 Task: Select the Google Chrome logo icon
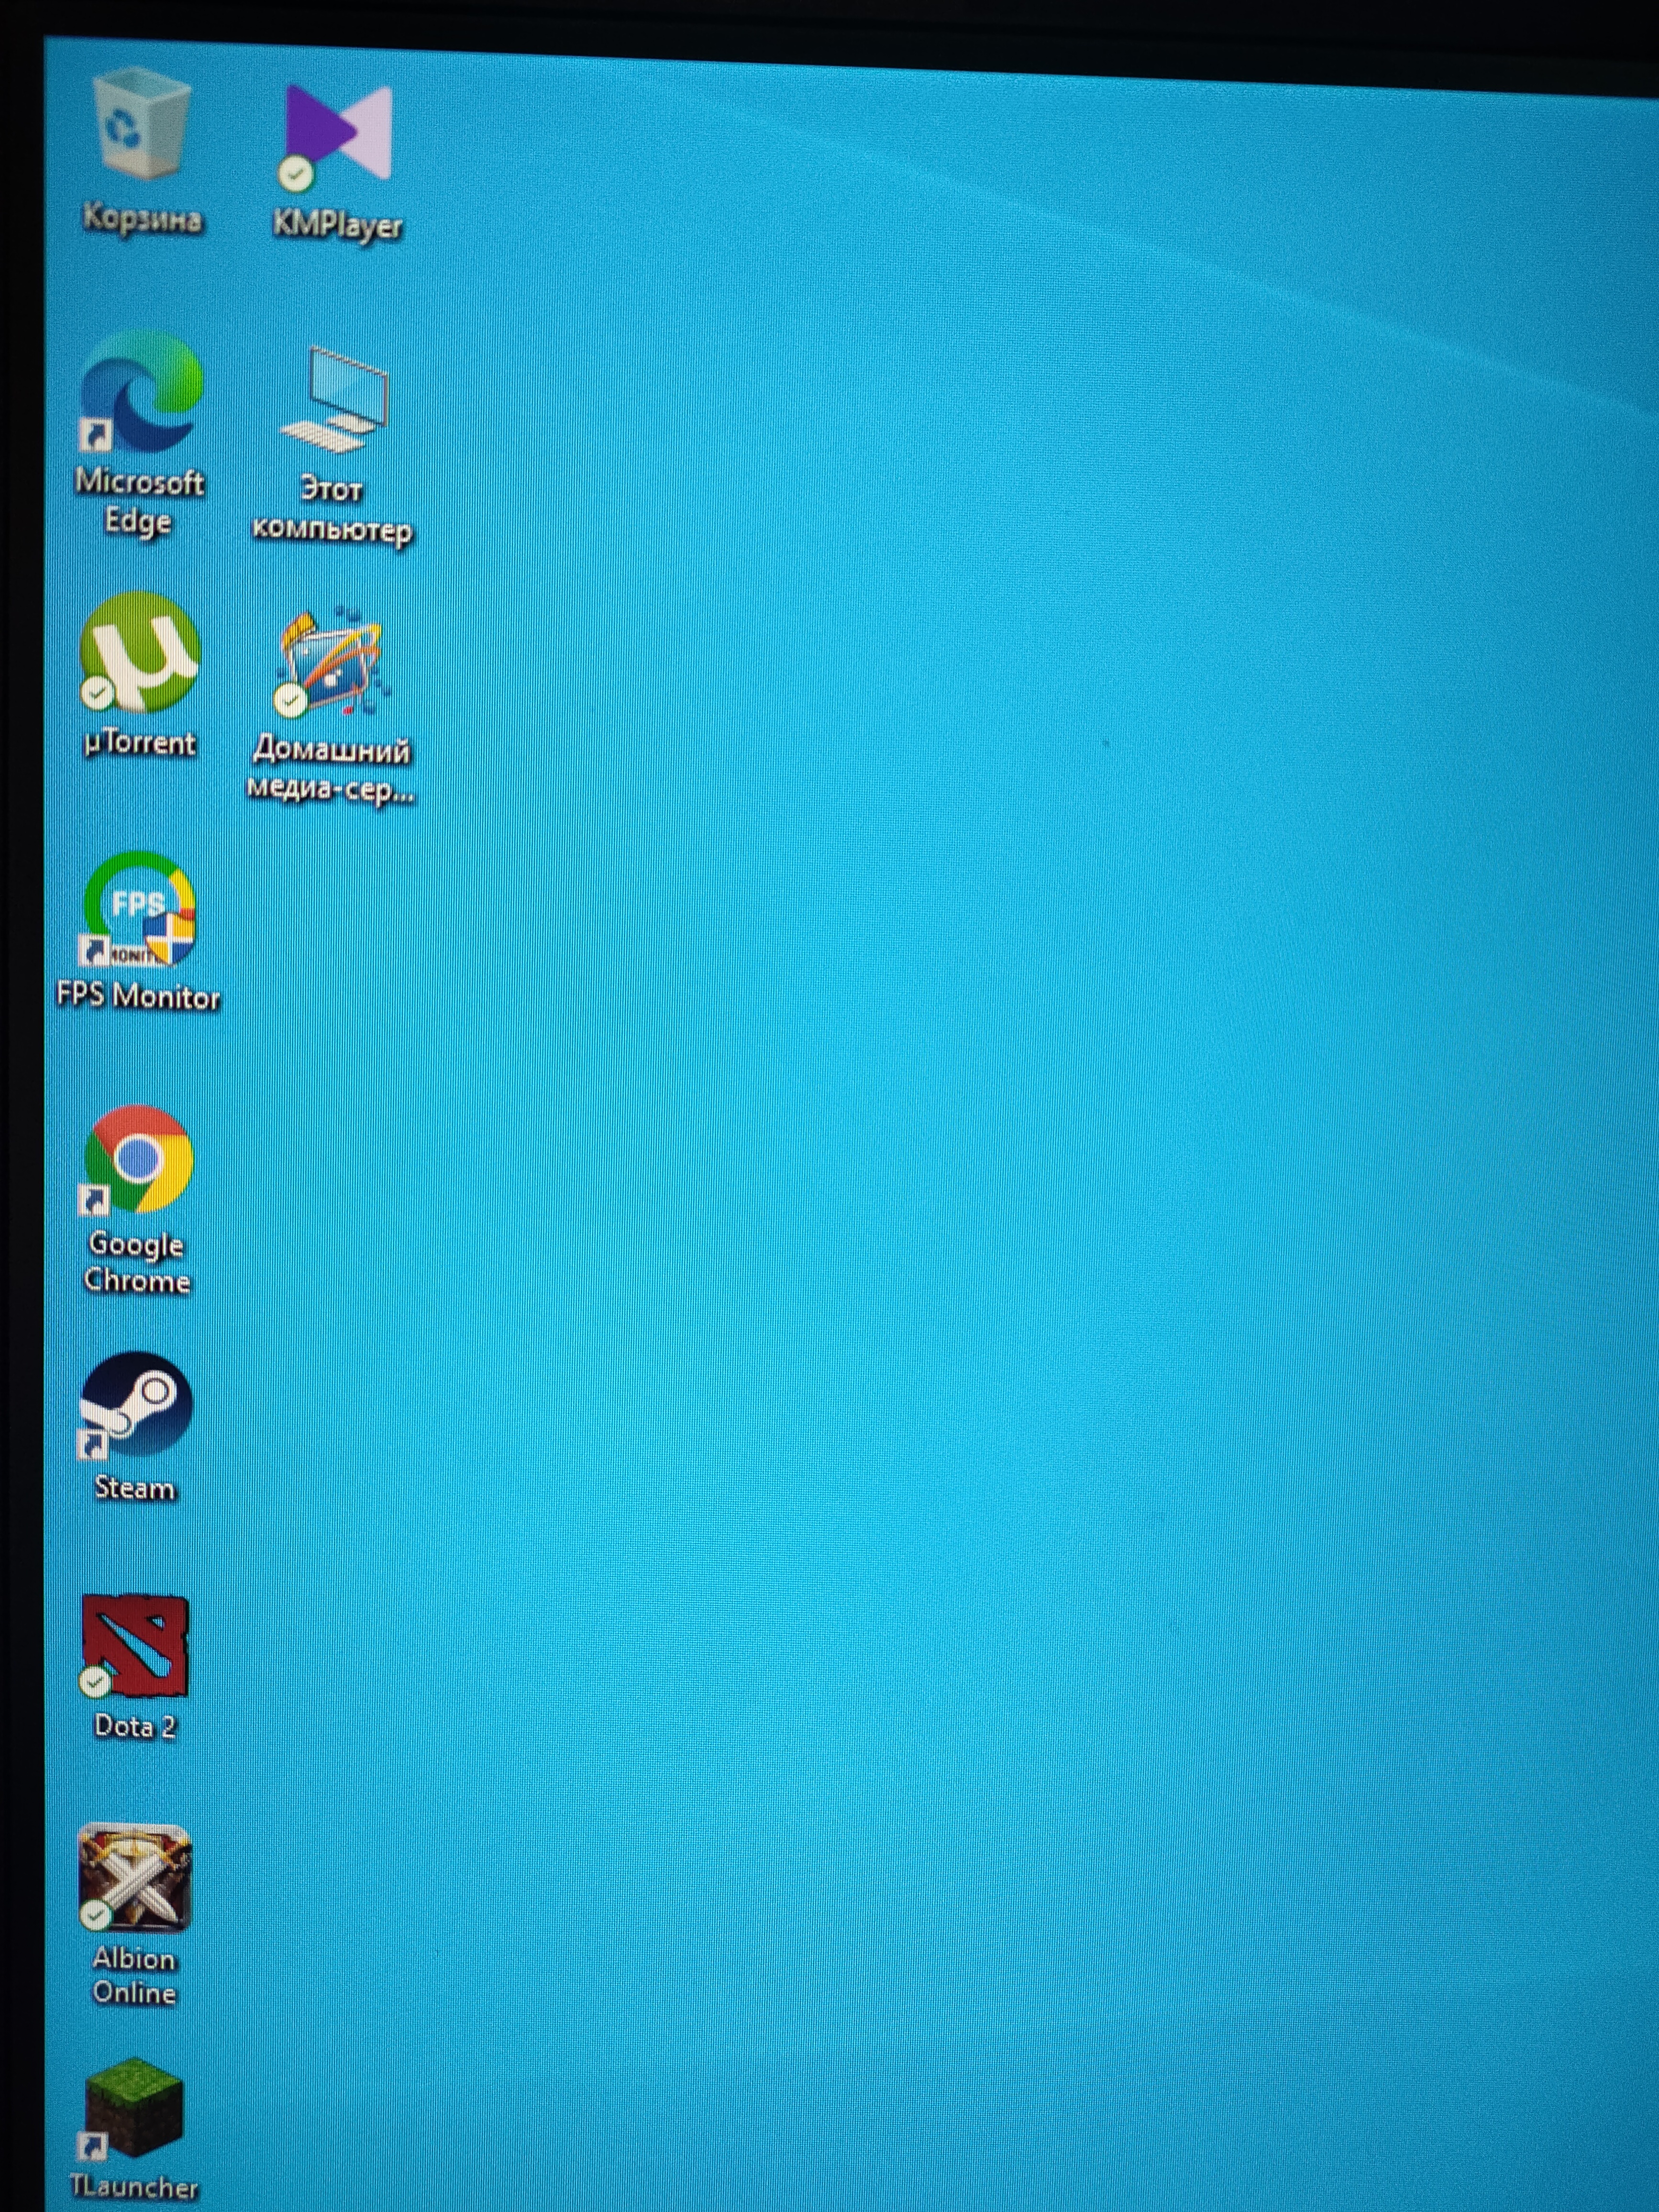[138, 1159]
